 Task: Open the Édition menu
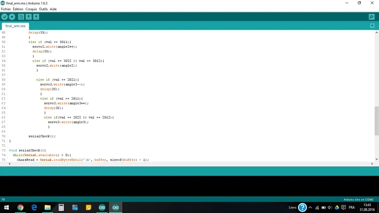coord(18,9)
